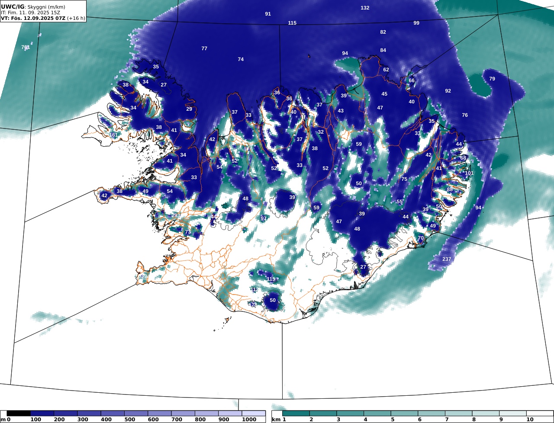Click the visibility value 62
This screenshot has height=423, width=554.
coord(386,70)
